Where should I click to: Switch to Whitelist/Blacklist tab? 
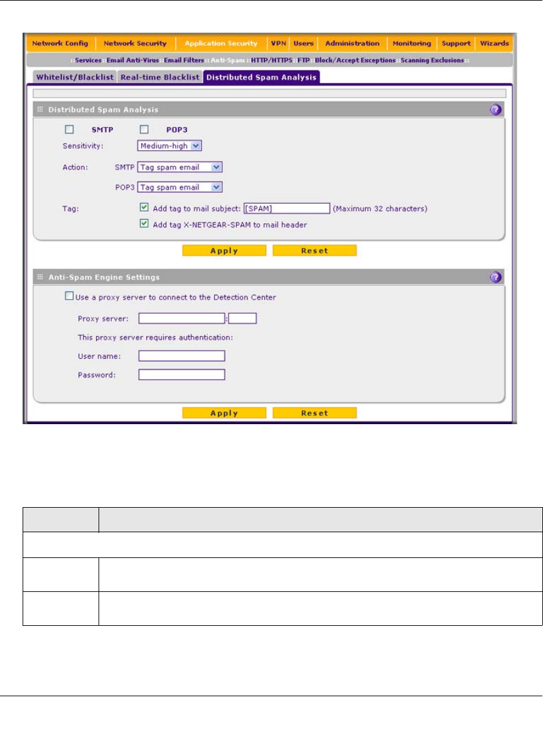(75, 77)
